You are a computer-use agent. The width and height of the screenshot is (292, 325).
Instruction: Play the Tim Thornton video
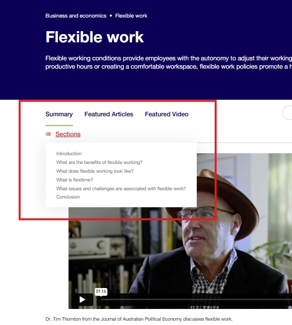(x=82, y=300)
